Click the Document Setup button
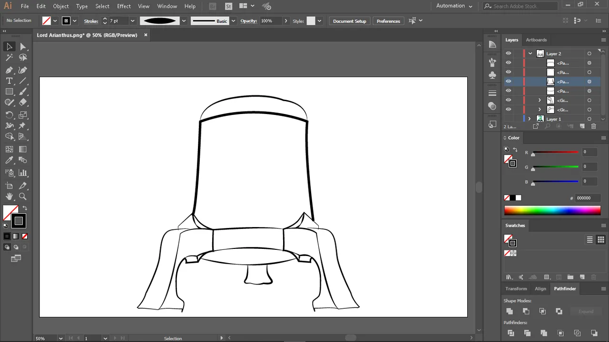The width and height of the screenshot is (609, 342). coord(349,21)
